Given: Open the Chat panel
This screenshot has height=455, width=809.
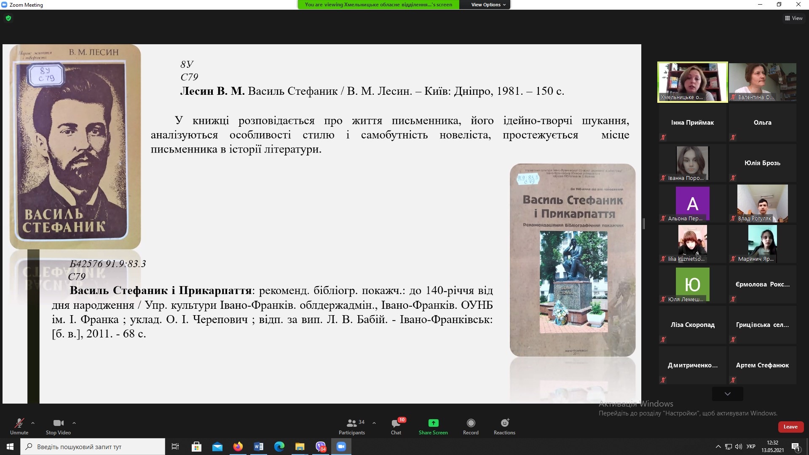Looking at the screenshot, I should (396, 426).
